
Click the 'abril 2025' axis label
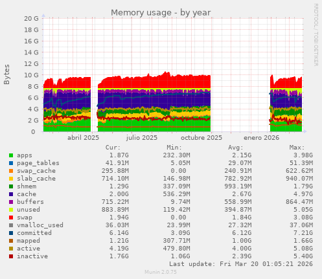pos(83,138)
